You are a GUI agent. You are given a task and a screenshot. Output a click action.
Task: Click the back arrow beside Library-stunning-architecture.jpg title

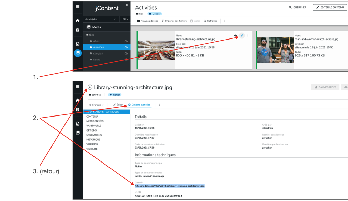tap(90, 87)
